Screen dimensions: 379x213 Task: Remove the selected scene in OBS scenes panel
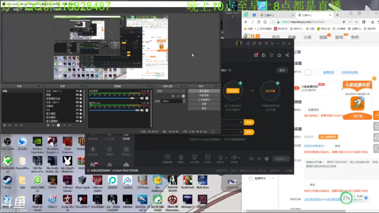point(9,125)
